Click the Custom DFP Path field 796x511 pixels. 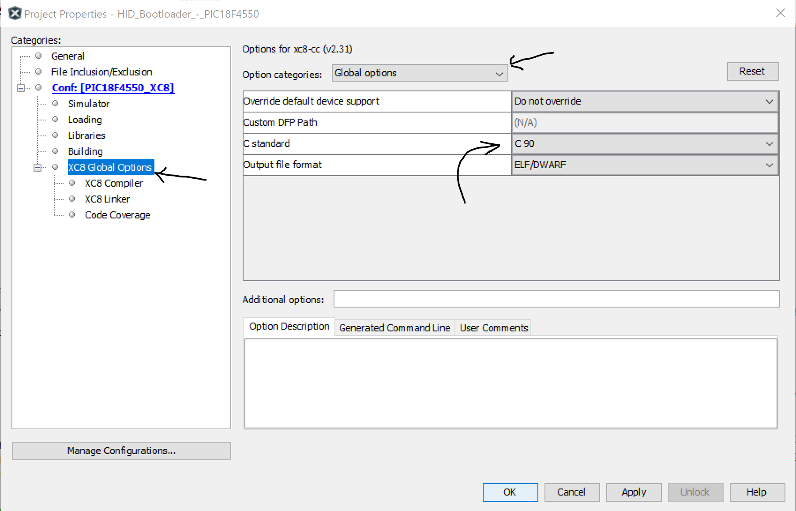click(x=645, y=123)
